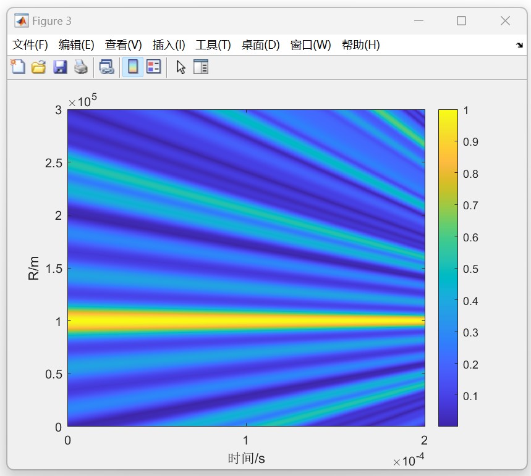Maximize the Figure 3 window

[461, 20]
